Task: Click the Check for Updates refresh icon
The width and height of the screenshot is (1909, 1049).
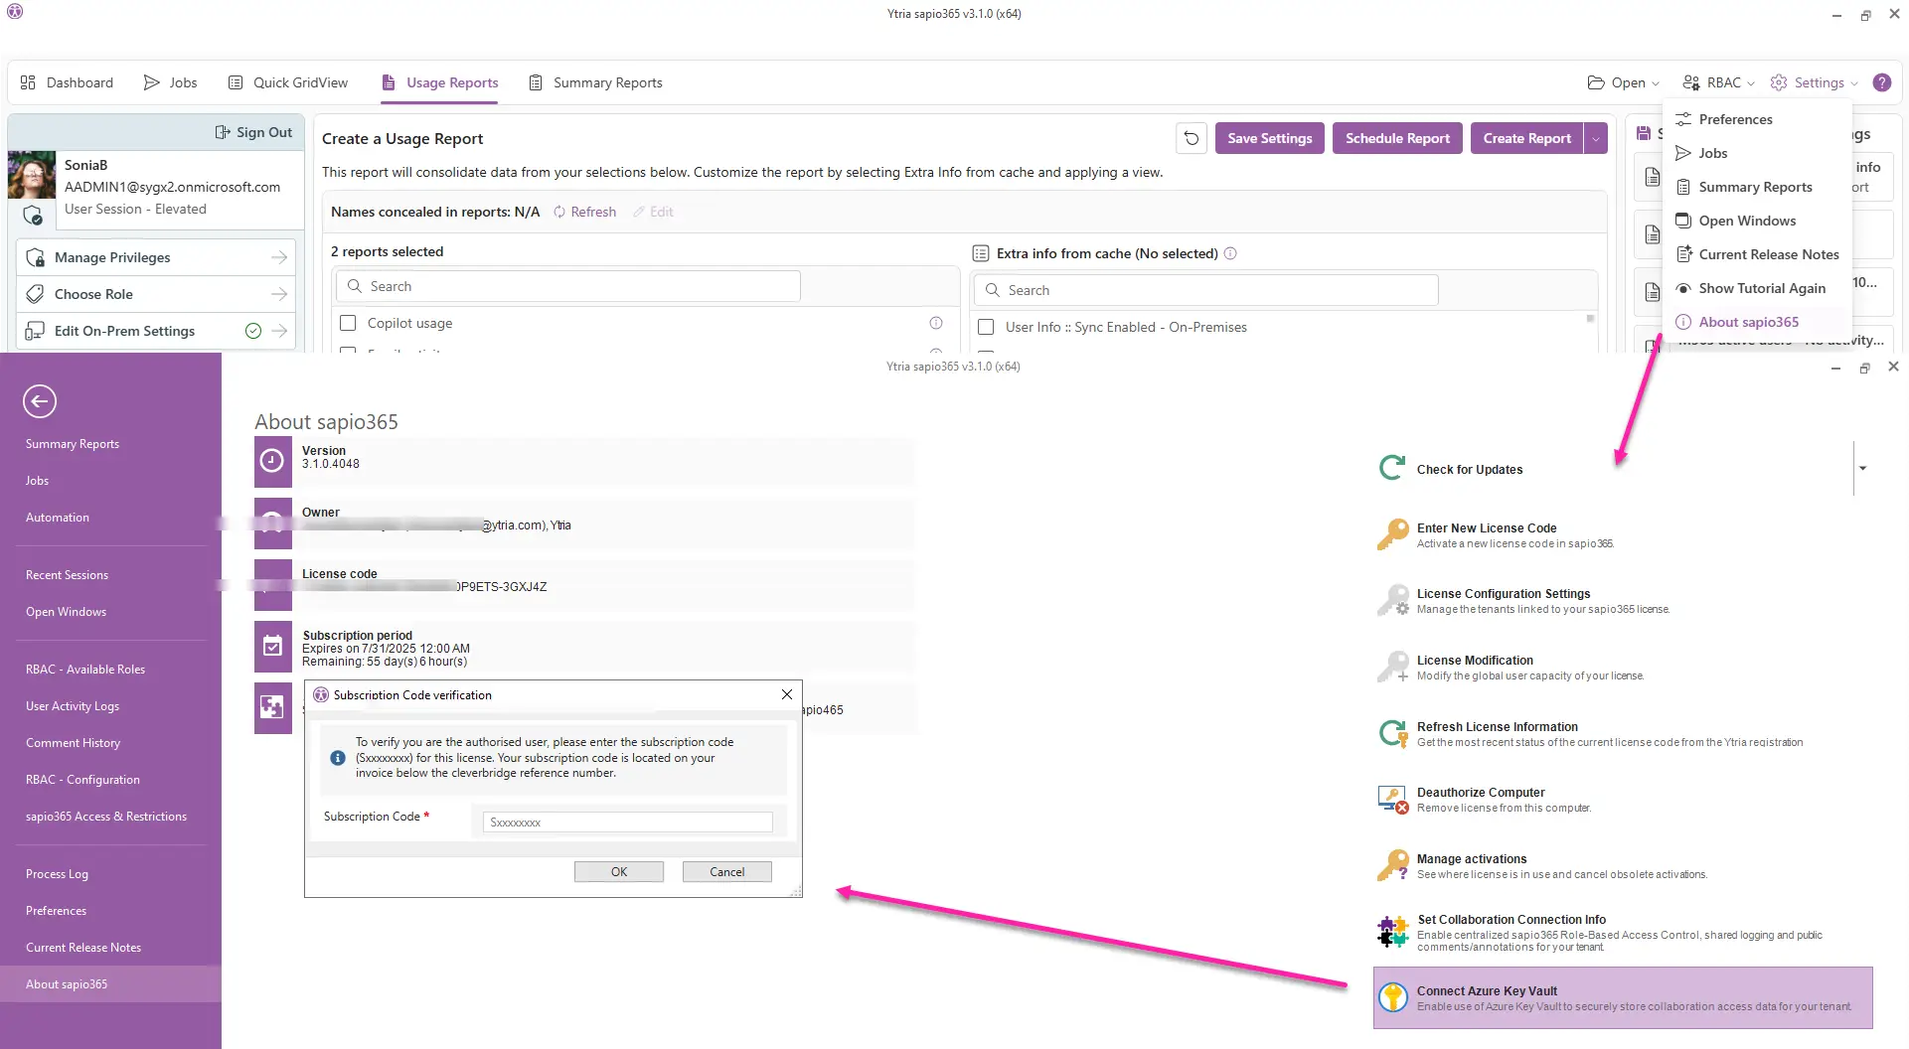Action: click(1392, 468)
